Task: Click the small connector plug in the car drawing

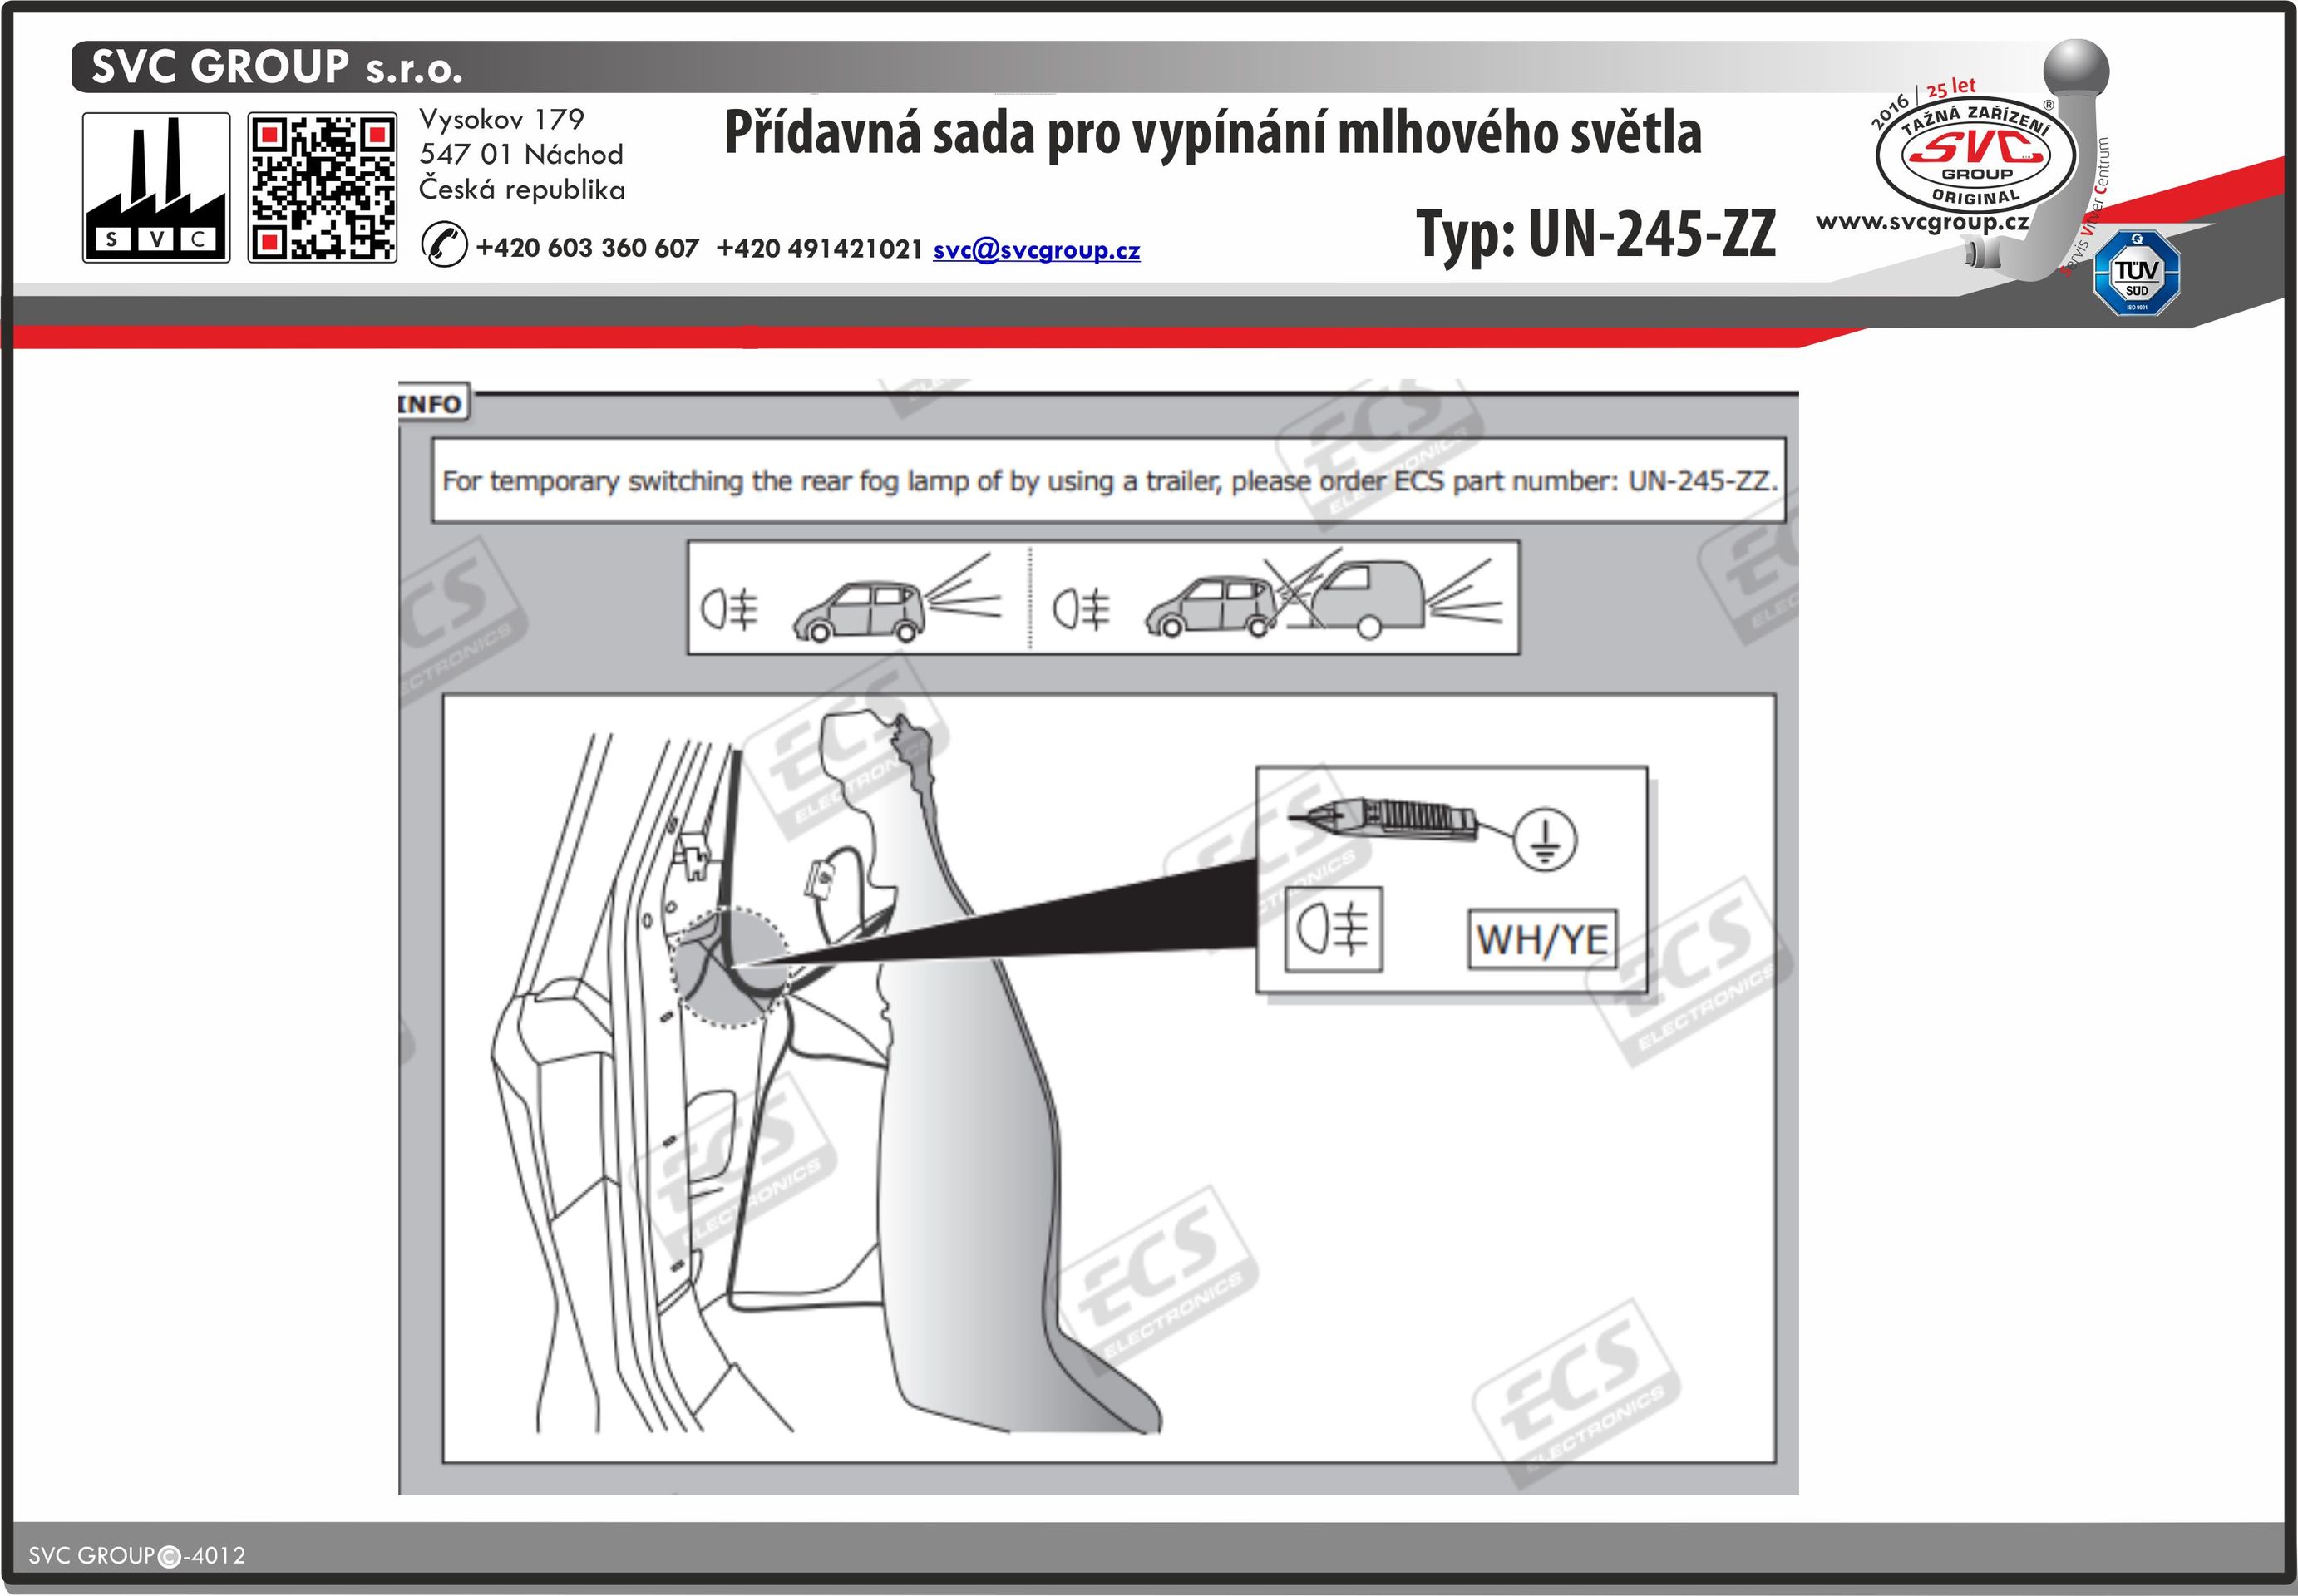Action: [x=819, y=880]
